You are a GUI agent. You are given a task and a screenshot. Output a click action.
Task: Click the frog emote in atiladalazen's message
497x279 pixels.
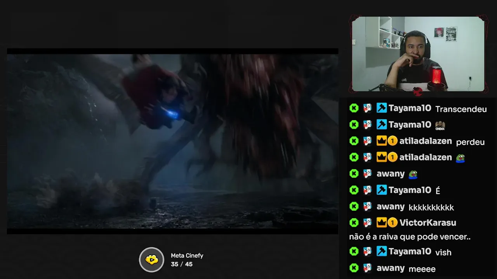(460, 158)
